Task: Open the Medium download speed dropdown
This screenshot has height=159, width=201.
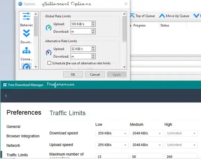Action: [146, 133]
